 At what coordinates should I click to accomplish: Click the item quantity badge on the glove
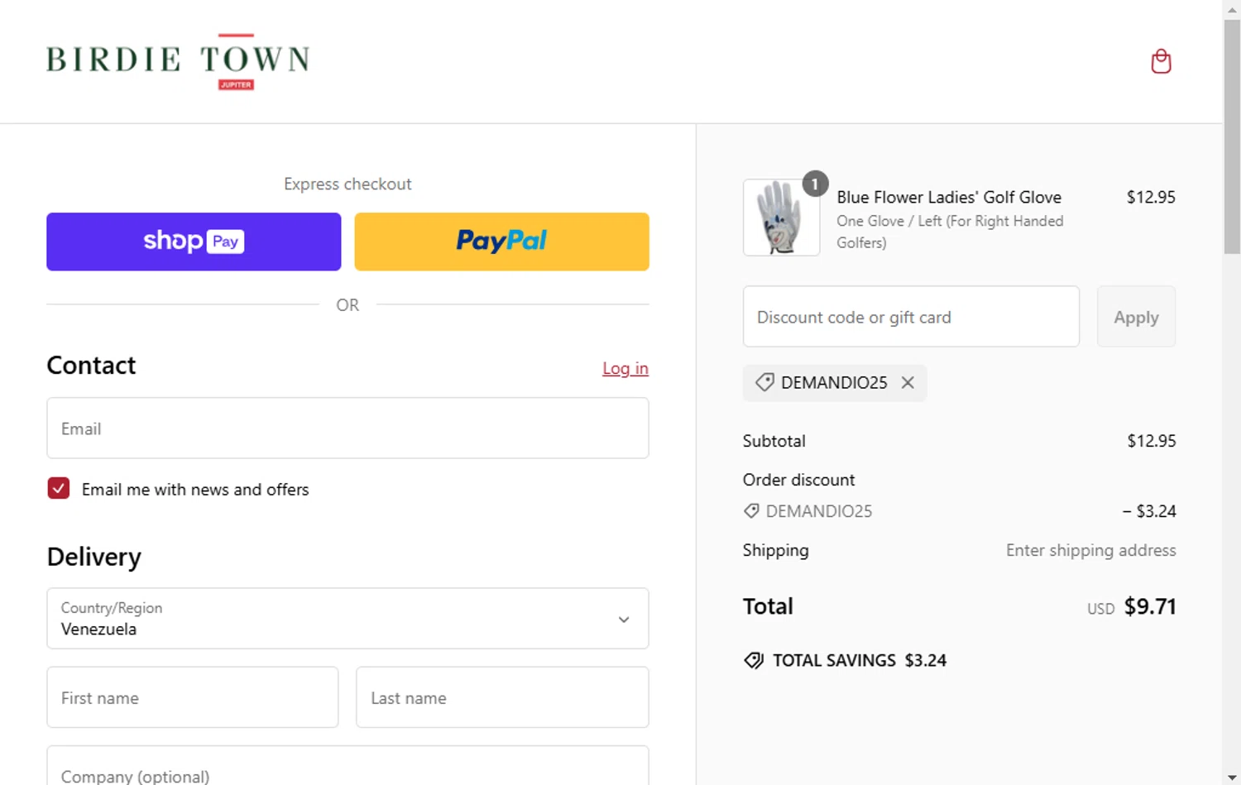(815, 184)
